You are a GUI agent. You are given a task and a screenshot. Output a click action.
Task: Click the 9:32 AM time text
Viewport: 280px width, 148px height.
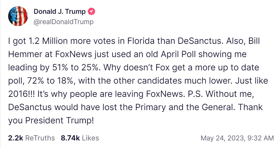pos(260,138)
